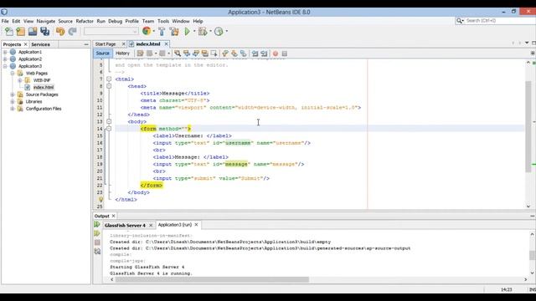Close the Projects panel tab
Image resolution: width=536 pixels, height=301 pixels.
click(25, 44)
